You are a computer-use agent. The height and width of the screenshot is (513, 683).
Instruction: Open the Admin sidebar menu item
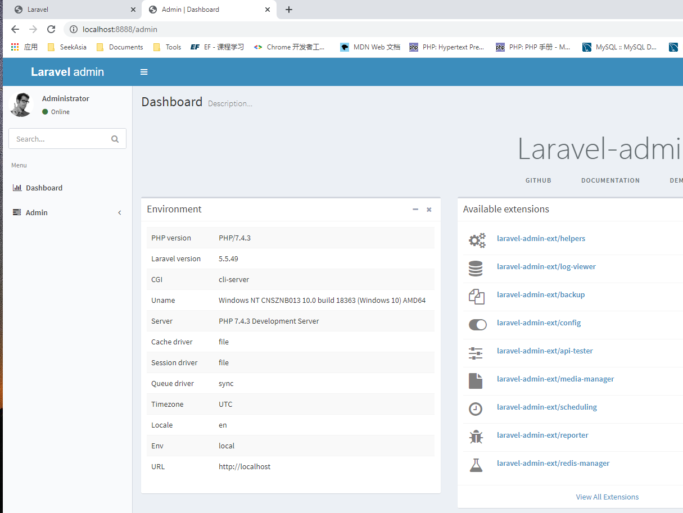[x=66, y=212]
